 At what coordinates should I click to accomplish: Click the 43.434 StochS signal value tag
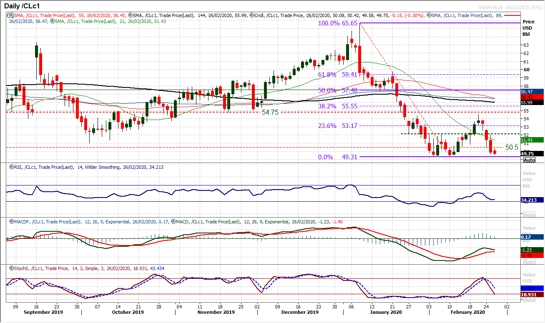pyautogui.click(x=532, y=288)
